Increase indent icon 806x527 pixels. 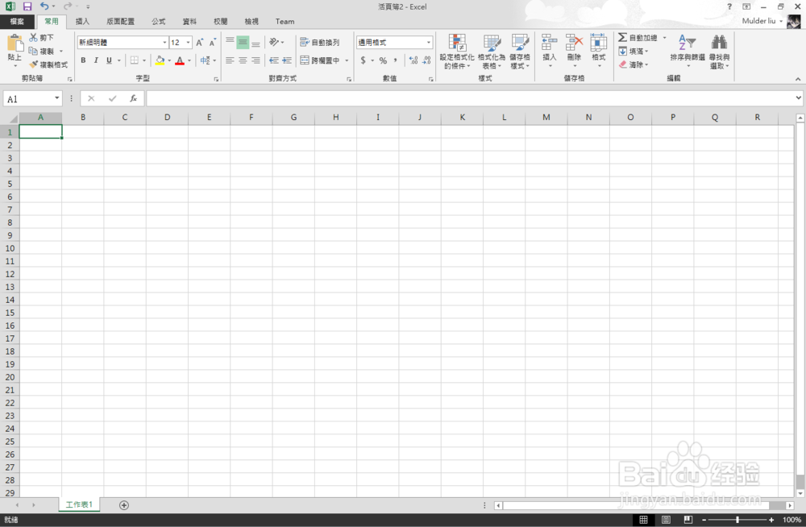click(287, 60)
